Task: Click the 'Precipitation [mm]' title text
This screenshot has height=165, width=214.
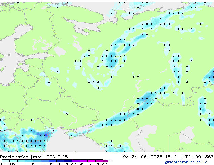Action: (22, 157)
